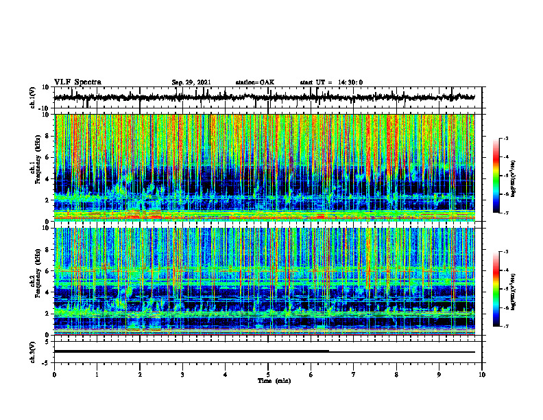Image resolution: width=543 pixels, height=420 pixels.
Task: Click time axis tick label '0'
Action: pyautogui.click(x=54, y=375)
